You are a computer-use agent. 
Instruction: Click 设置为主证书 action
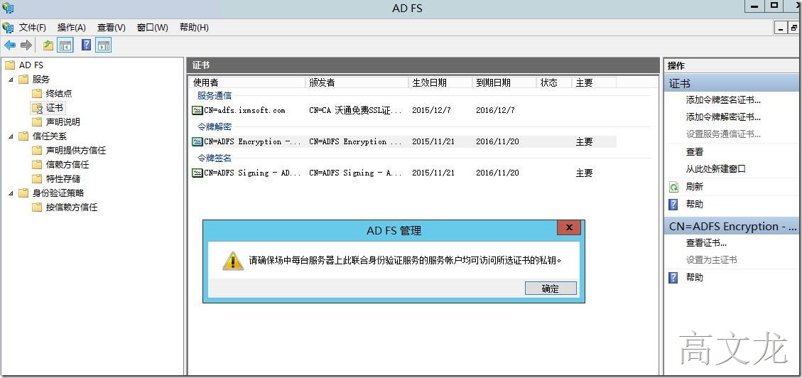click(x=712, y=260)
